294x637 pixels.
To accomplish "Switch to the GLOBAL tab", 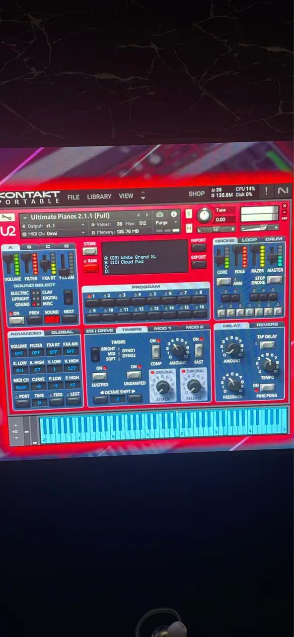I will pyautogui.click(x=63, y=332).
